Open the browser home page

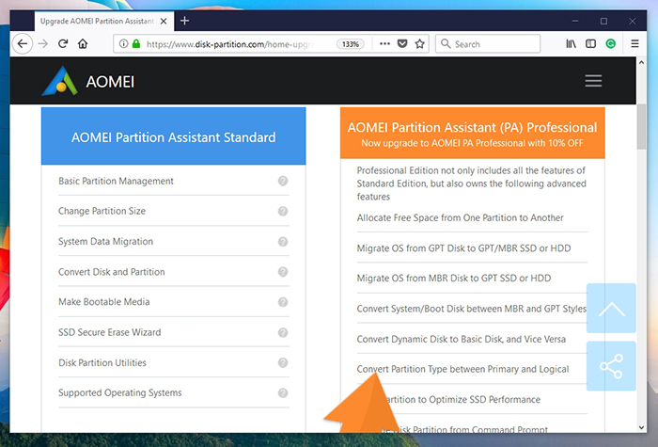[83, 43]
